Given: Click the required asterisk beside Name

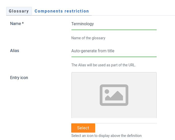Looking at the screenshot, I should 23,23.
